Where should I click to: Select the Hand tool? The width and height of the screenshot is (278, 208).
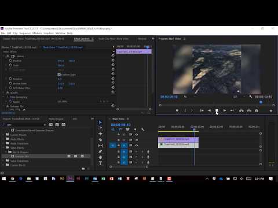pos(100,157)
